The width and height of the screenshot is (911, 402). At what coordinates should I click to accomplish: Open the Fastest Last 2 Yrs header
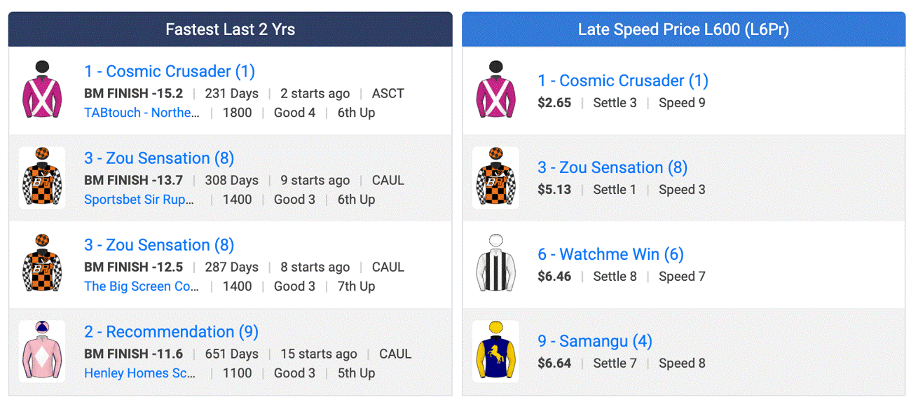230,29
